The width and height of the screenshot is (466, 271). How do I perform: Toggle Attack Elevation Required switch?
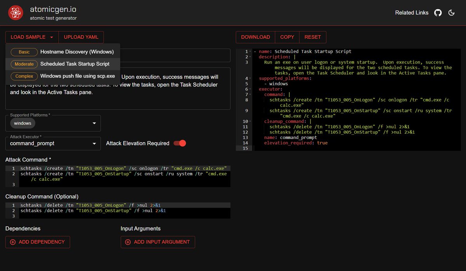[x=180, y=143]
